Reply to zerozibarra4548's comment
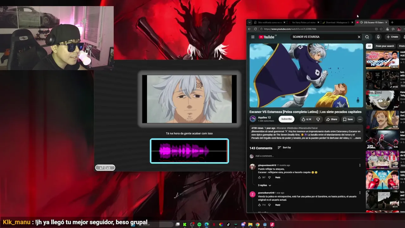 tap(277, 205)
